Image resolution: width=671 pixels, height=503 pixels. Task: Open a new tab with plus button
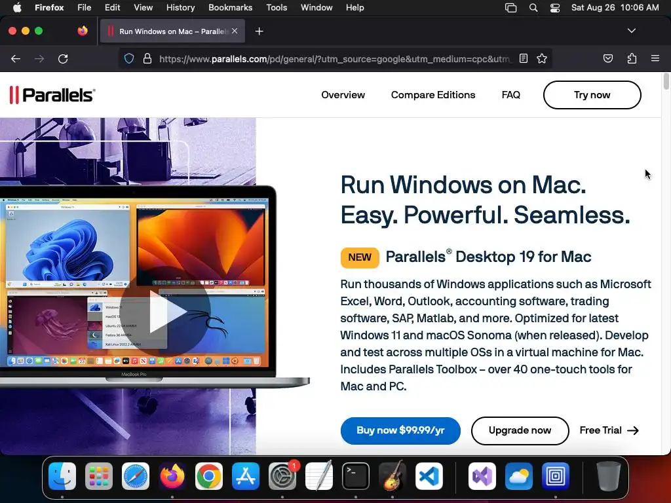[259, 31]
